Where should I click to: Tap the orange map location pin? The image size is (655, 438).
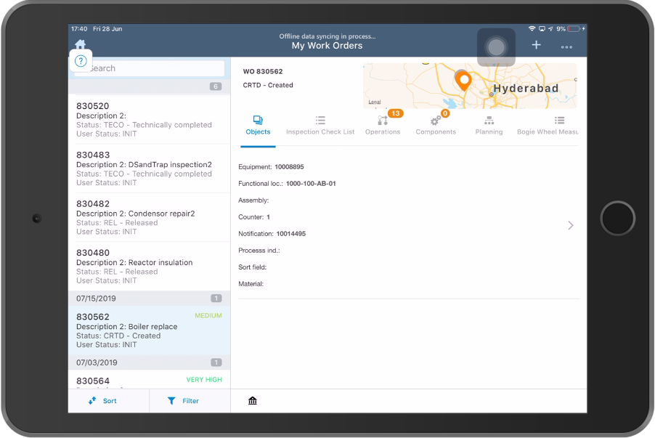coord(463,81)
